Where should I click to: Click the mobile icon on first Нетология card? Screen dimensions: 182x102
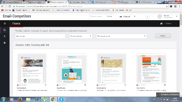[46, 85]
